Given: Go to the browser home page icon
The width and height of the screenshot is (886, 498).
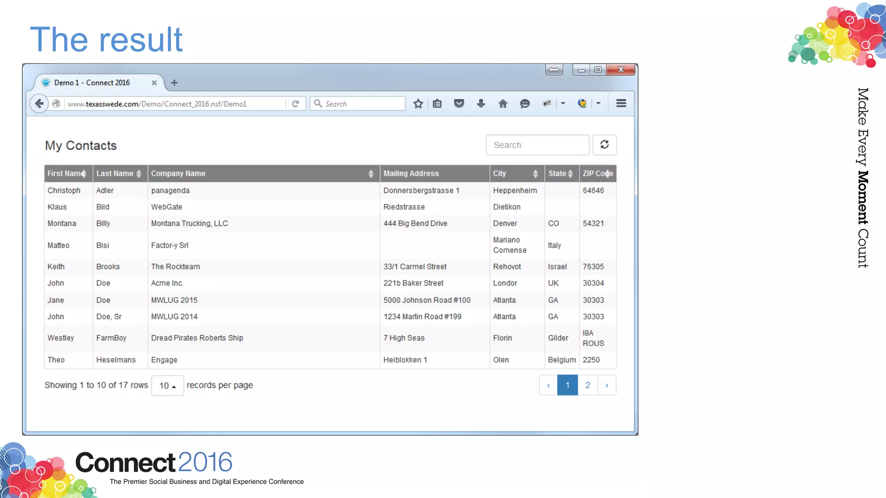Looking at the screenshot, I should [503, 104].
